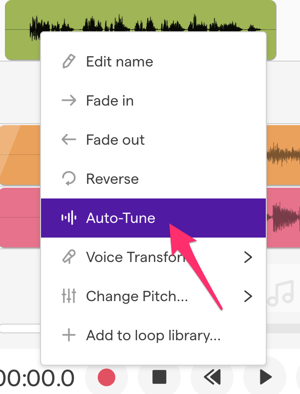Hit the rewind double-arrow button
This screenshot has height=394, width=300.
[x=212, y=377]
